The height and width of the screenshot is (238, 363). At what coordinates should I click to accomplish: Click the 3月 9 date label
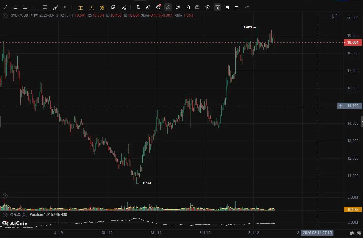point(58,233)
